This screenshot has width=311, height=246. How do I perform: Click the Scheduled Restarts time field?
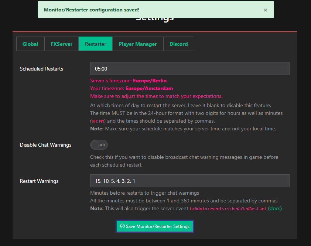pyautogui.click(x=189, y=69)
